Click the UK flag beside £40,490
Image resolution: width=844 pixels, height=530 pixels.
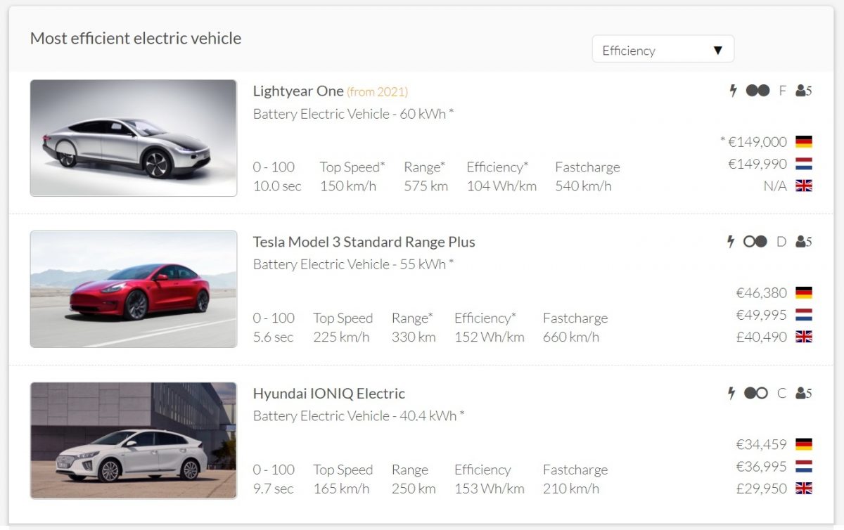pos(804,337)
